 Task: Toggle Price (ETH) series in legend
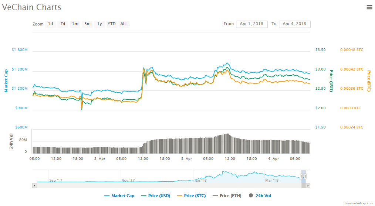[x=227, y=196]
